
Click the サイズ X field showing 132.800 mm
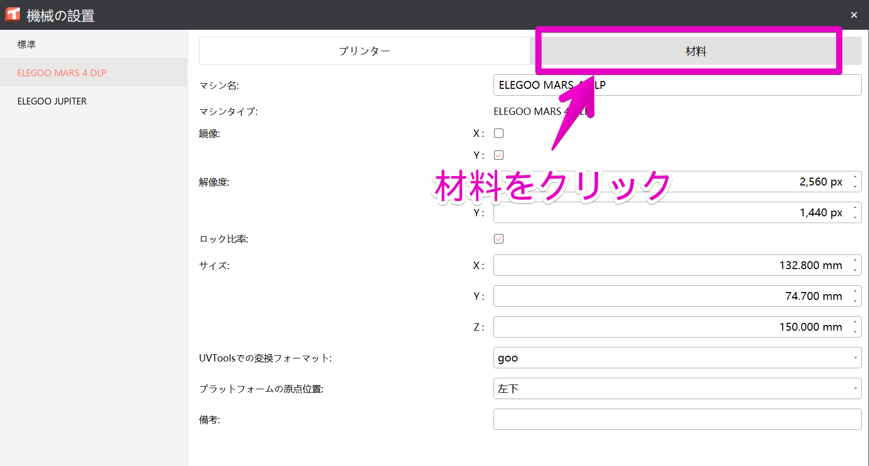[677, 265]
